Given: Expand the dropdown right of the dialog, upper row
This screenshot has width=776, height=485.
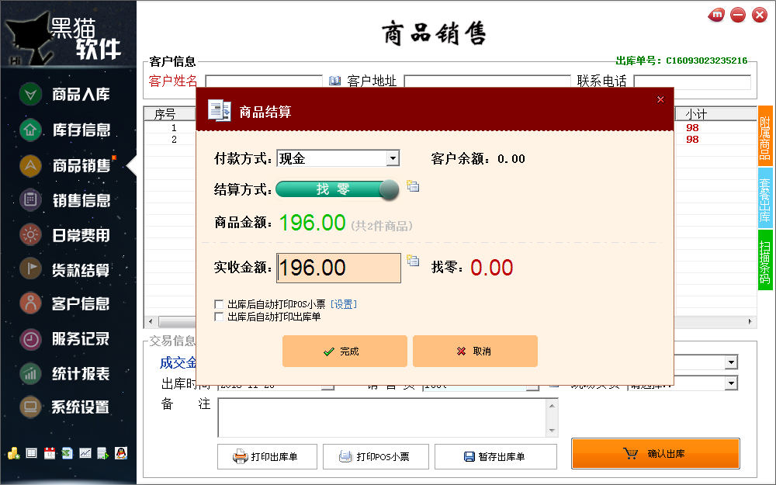Looking at the screenshot, I should [x=732, y=362].
